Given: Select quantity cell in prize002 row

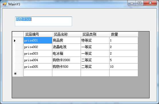Looking at the screenshot, I should pyautogui.click(x=124, y=47).
